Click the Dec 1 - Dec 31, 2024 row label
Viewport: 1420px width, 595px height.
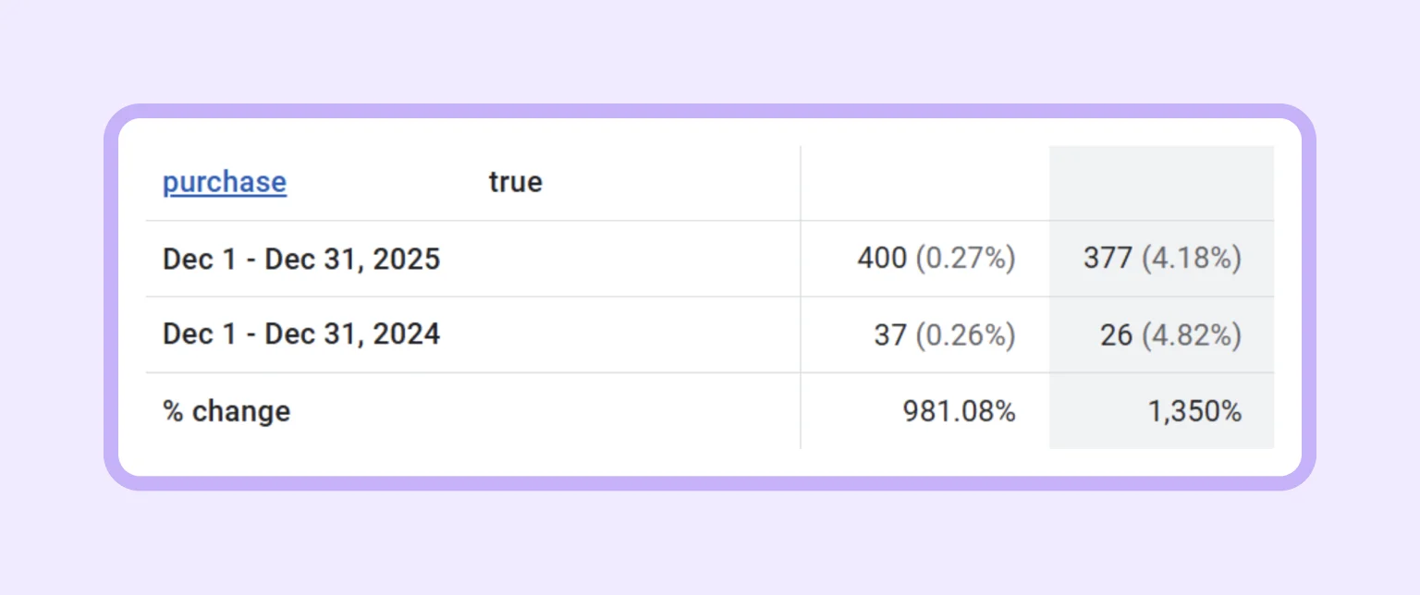pyautogui.click(x=301, y=334)
